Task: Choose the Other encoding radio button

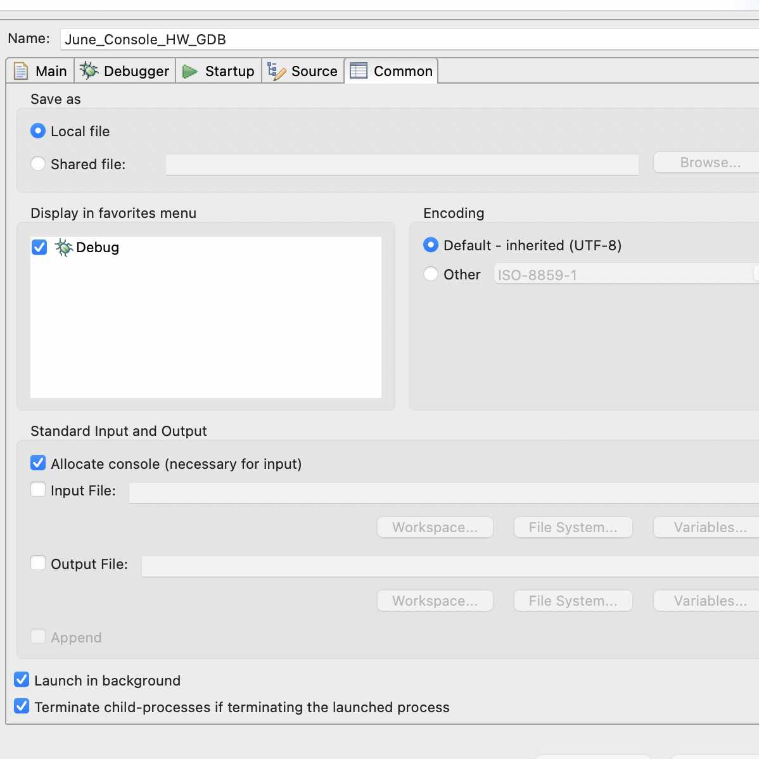Action: click(x=431, y=274)
